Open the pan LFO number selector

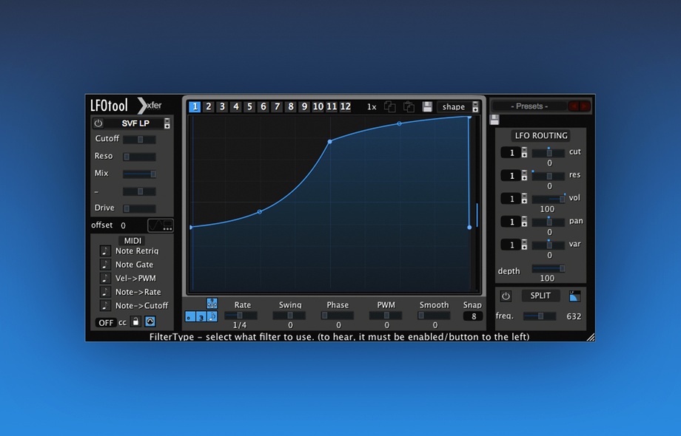514,222
